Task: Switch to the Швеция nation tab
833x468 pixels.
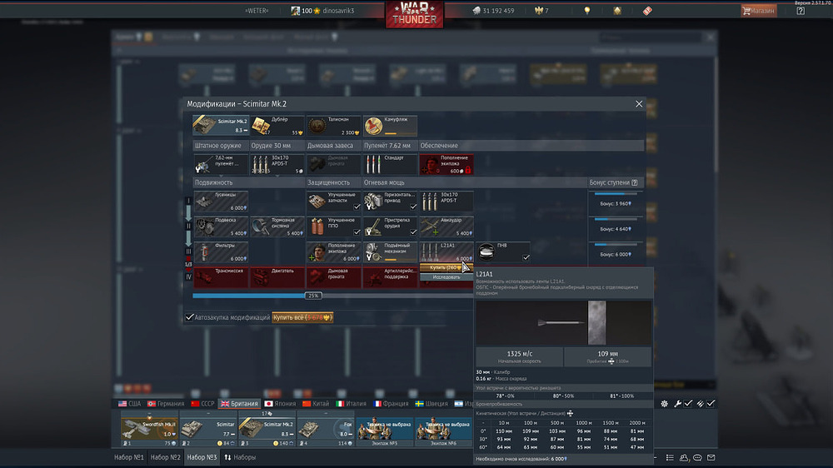Action: [431, 404]
